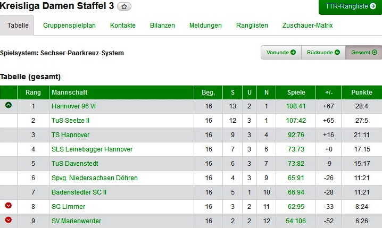382x228 pixels.
Task: Open the Bilanzen tab
Action: point(162,26)
